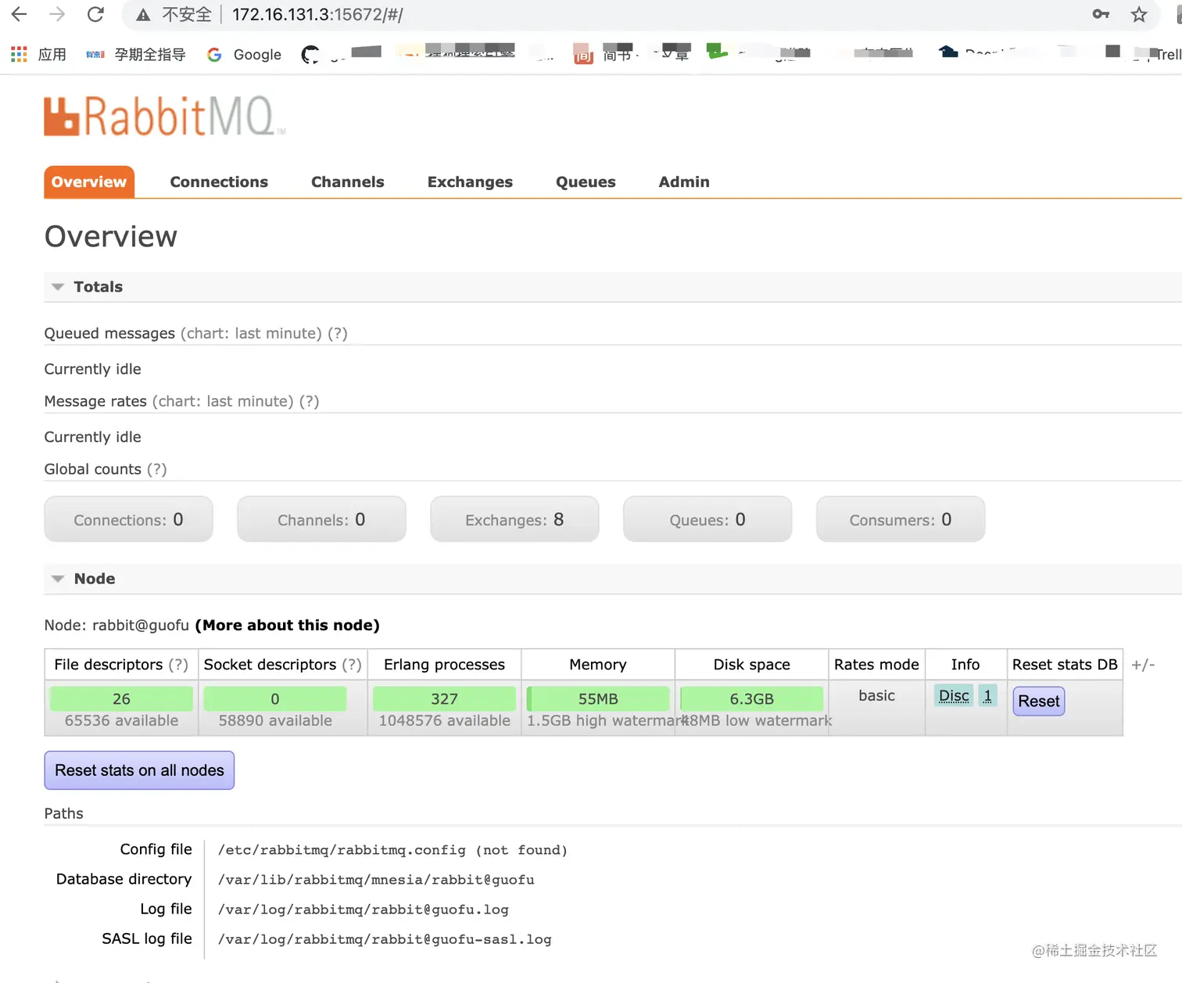Click the Socket descriptors 0 bar

coord(275,698)
